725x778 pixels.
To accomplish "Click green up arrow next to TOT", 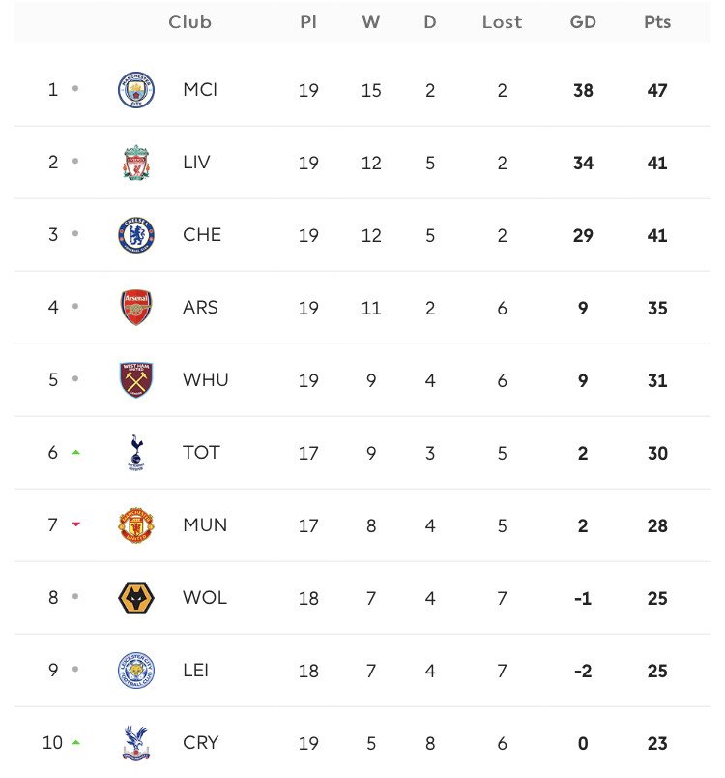I will 75,452.
